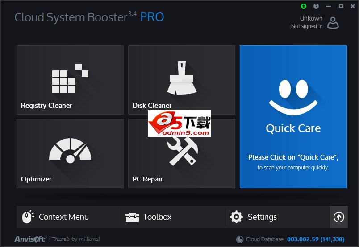Click the green update arrow icon
This screenshot has height=247, width=359.
click(x=304, y=6)
